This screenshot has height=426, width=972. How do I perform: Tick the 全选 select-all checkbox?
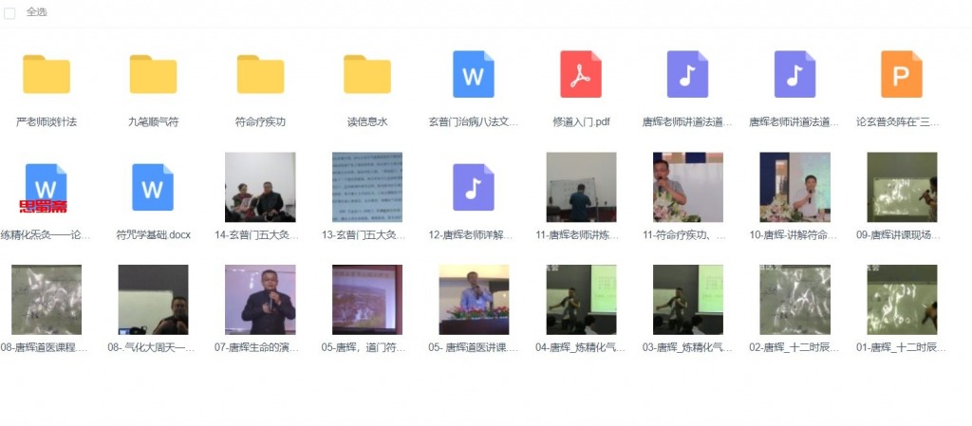9,13
